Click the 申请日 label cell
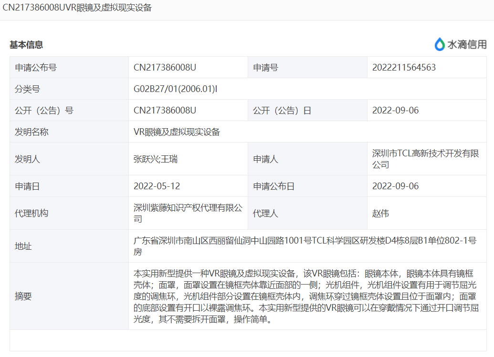Screen dimensions: 494x357 [69, 186]
